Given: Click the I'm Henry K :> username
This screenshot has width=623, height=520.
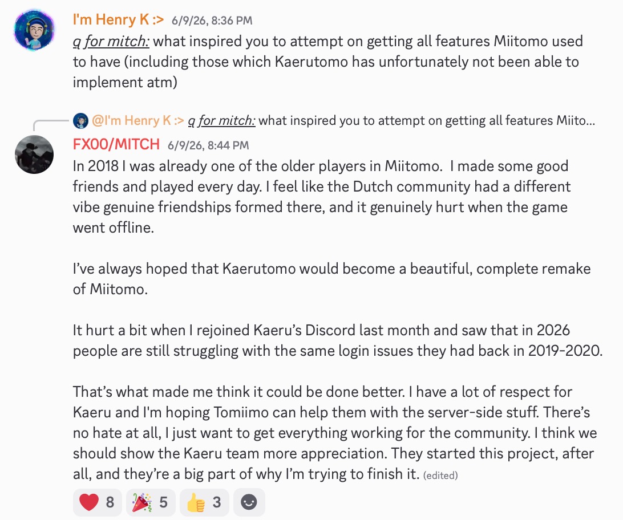Looking at the screenshot, I should (x=118, y=20).
